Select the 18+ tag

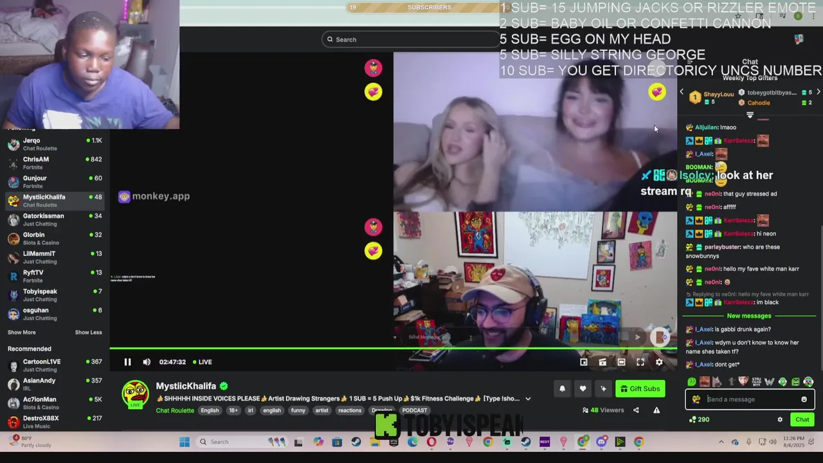(233, 410)
